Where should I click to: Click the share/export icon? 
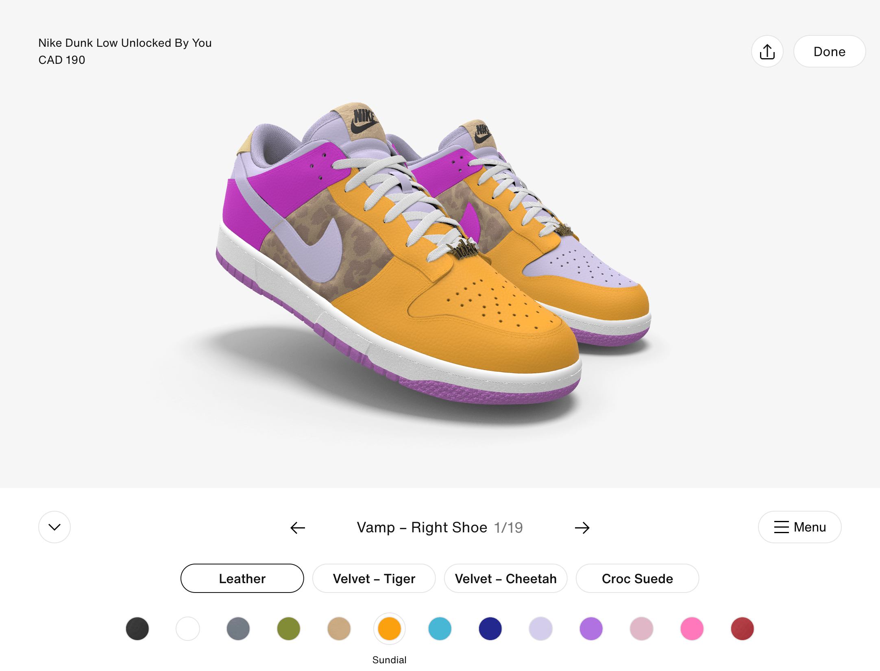[767, 52]
